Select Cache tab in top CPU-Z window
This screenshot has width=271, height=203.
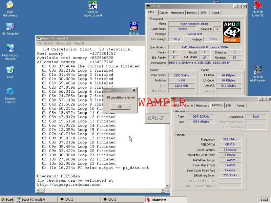[163, 13]
